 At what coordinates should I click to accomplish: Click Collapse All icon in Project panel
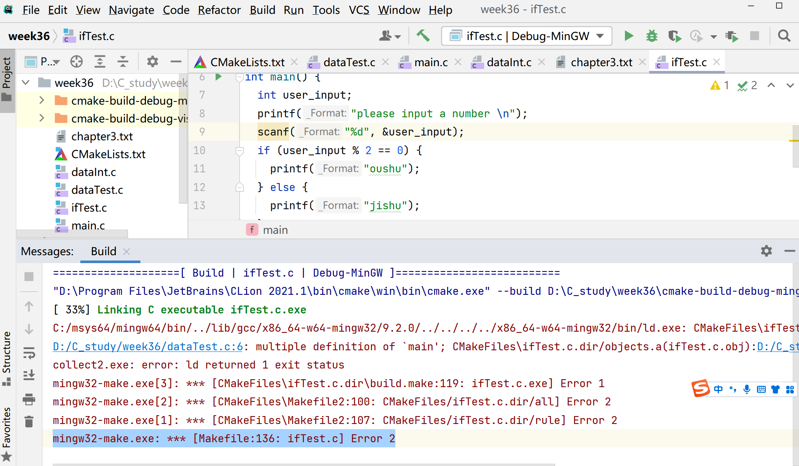point(123,61)
